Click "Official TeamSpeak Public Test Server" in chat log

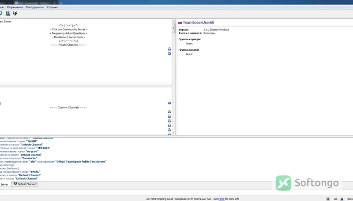[81, 161]
